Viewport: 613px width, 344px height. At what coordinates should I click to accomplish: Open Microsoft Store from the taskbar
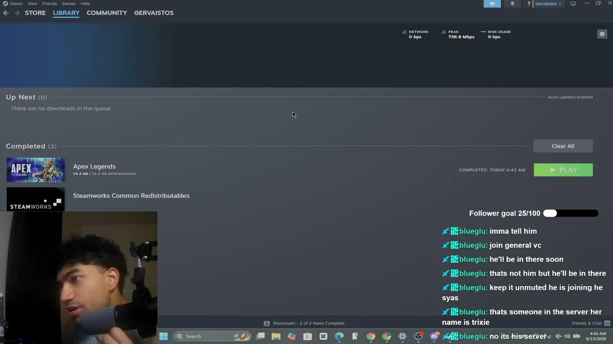pyautogui.click(x=307, y=336)
